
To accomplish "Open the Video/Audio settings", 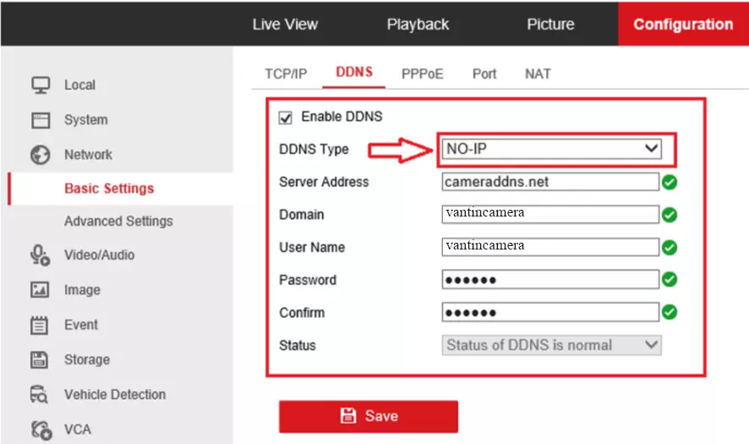I will [100, 255].
